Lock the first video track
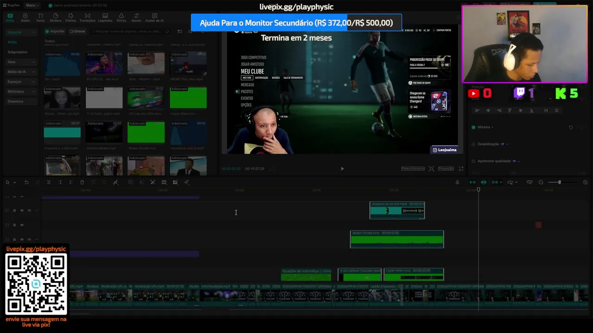 (14, 210)
